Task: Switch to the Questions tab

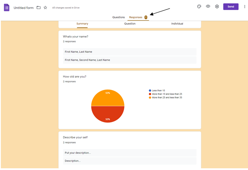Action: 119,17
